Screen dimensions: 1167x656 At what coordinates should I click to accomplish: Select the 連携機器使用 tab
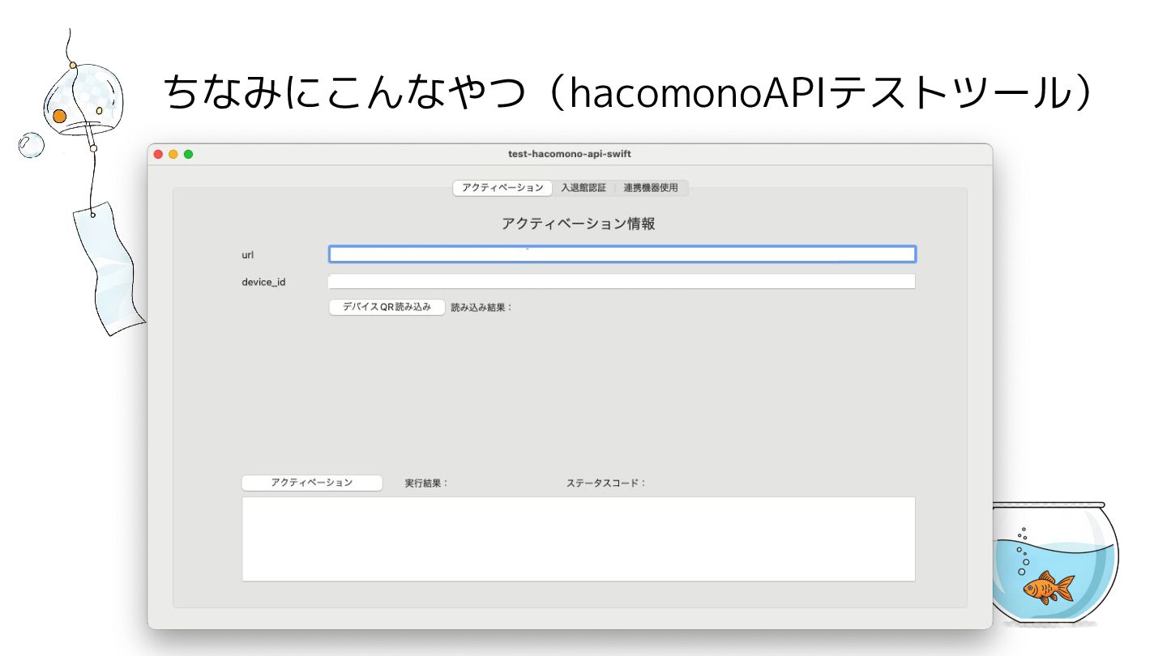(x=651, y=188)
